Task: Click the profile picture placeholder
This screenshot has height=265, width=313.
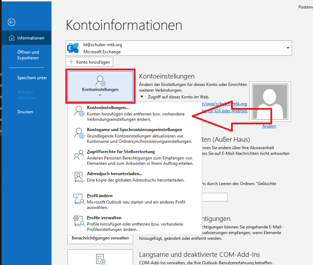Action: [270, 102]
